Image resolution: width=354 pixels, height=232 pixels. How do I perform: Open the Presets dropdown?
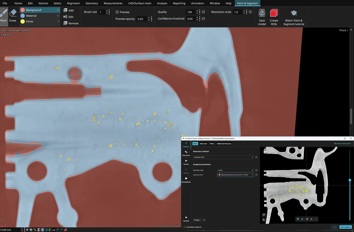197,220
